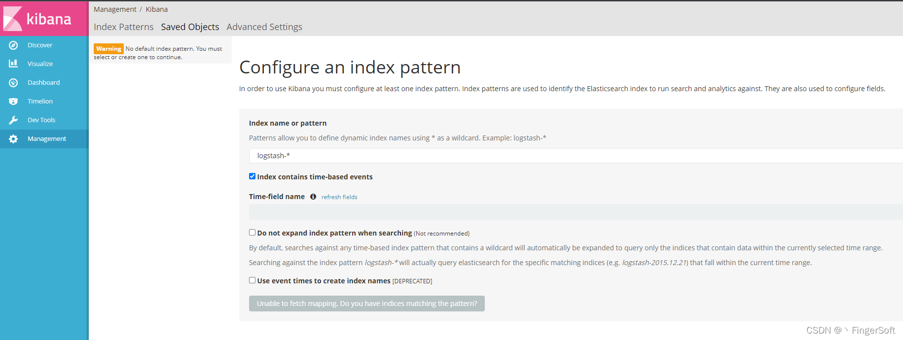Click Management breadcrumb link

tap(115, 9)
